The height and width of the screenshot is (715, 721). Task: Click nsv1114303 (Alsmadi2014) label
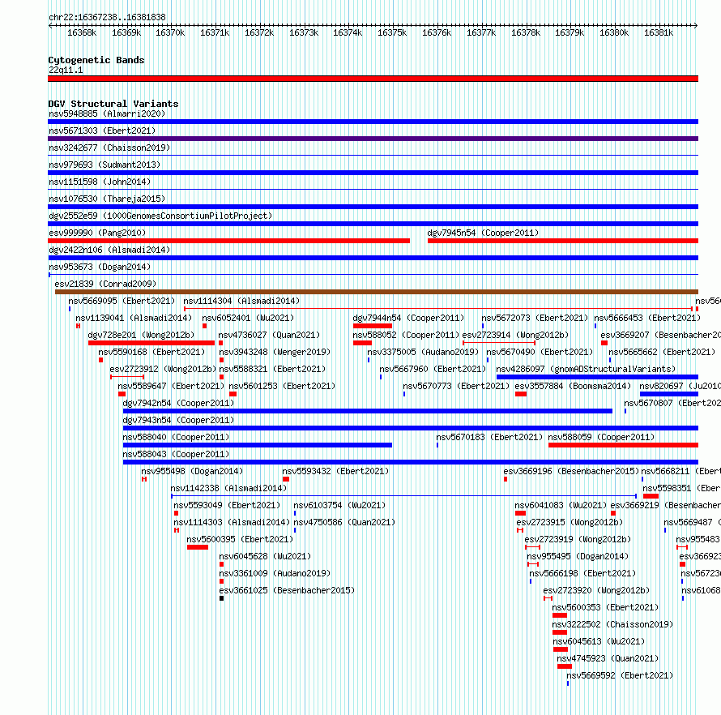[x=232, y=522]
